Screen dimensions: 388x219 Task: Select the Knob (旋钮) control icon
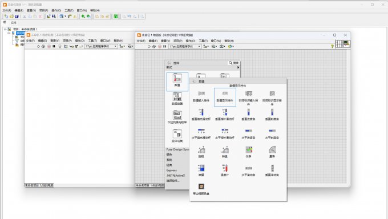click(201, 149)
